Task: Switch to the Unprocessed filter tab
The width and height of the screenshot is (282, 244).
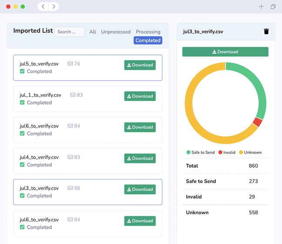Action: (x=116, y=32)
